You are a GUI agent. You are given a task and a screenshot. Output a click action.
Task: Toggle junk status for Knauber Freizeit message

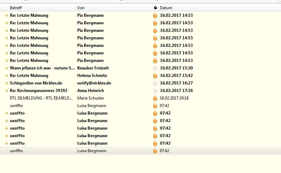(155, 68)
